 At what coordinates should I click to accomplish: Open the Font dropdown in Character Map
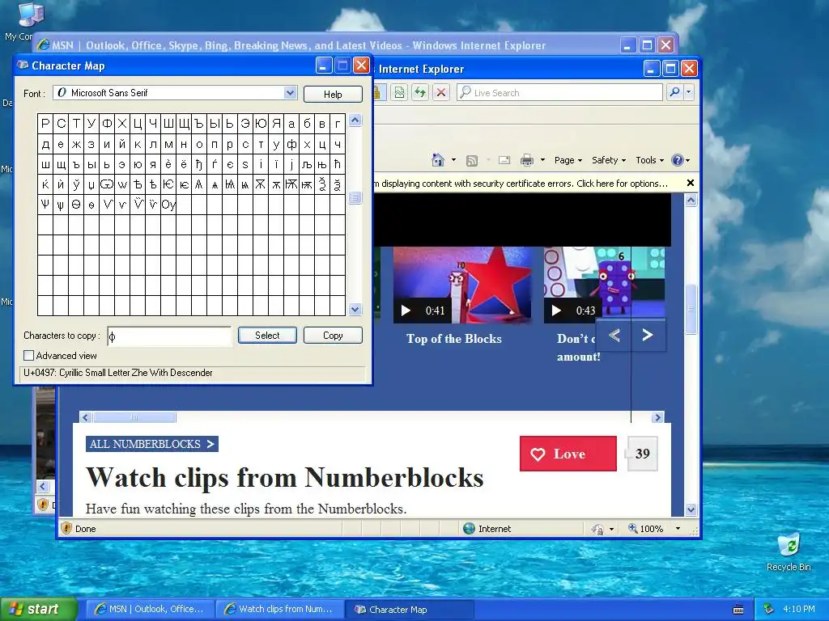coord(291,93)
